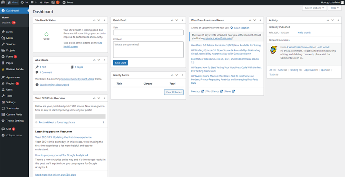This screenshot has width=345, height=177.
Task: Click the Save Draft button
Action: click(x=120, y=63)
